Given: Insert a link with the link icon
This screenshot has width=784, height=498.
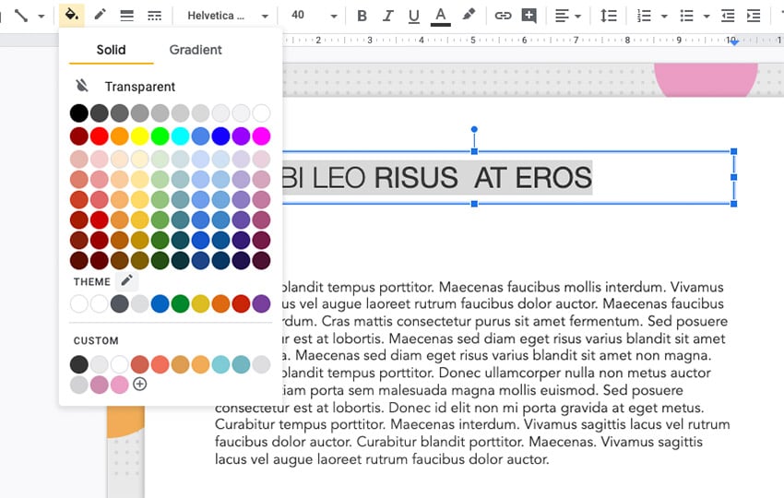Looking at the screenshot, I should [503, 16].
